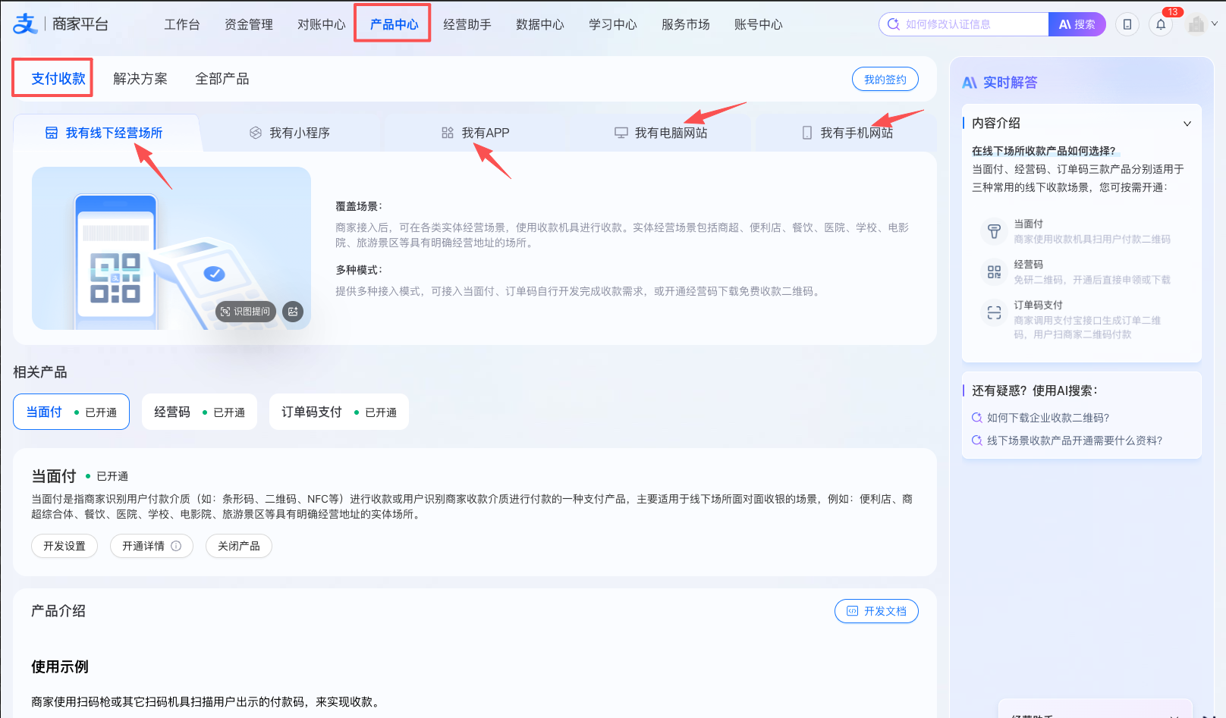Open the QR payment illustration thumbnail
Screen dimensions: 1226x718
(x=171, y=248)
